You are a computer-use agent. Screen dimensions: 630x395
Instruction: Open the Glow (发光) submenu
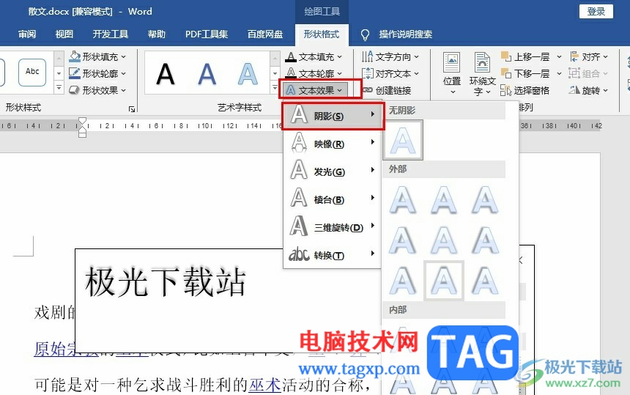(332, 172)
